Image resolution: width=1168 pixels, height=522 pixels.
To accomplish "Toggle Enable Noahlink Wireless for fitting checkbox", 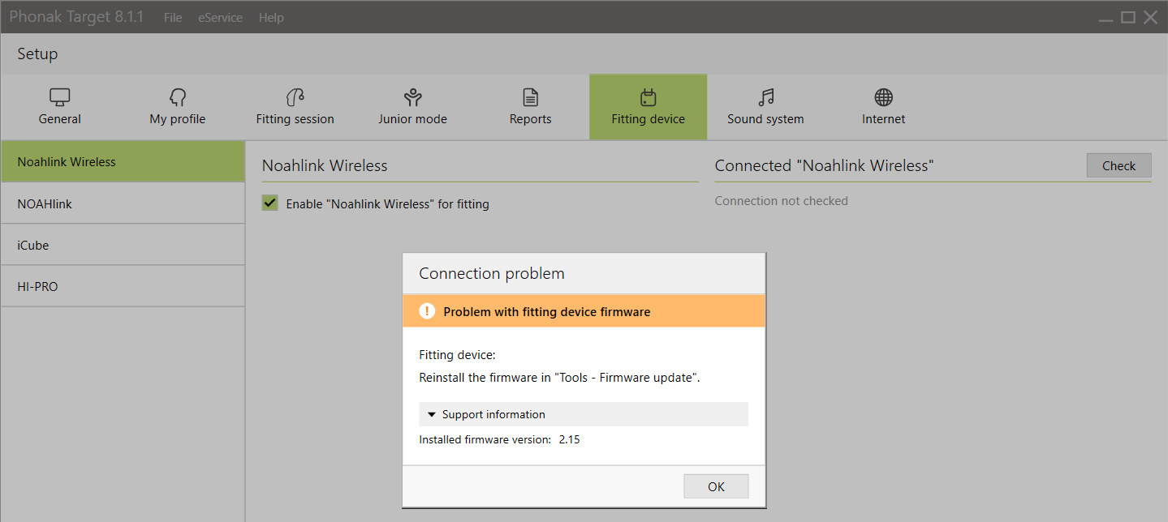I will (x=270, y=203).
